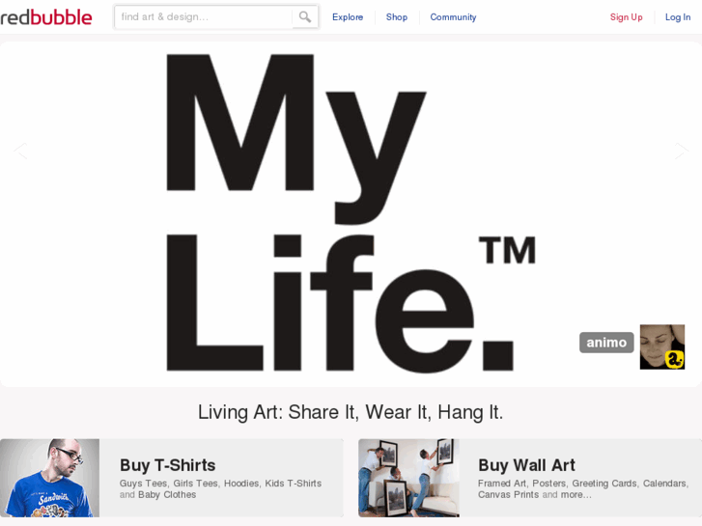Select Hoodies under Buy T-Shirts
This screenshot has width=702, height=526.
[x=241, y=484]
